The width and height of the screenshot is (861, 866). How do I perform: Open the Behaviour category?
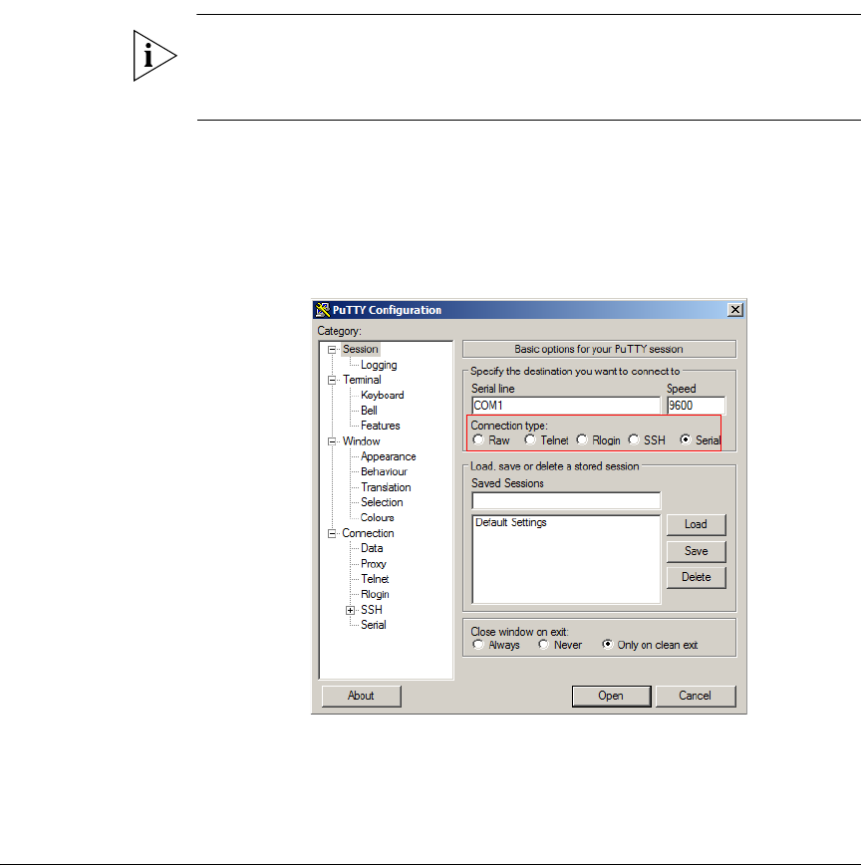(384, 471)
